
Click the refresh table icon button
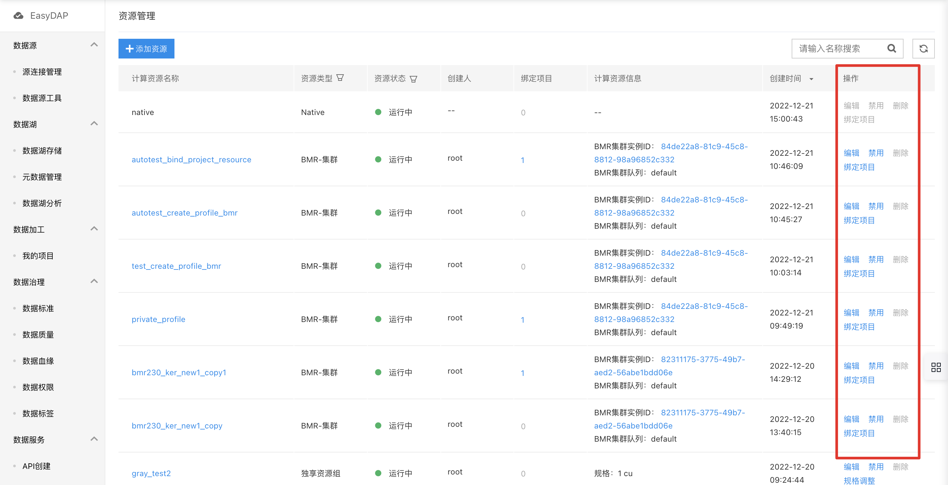coord(923,49)
